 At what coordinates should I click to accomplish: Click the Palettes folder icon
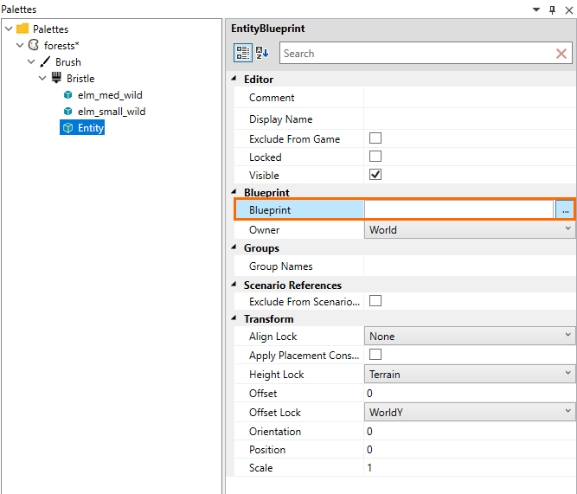pyautogui.click(x=22, y=29)
